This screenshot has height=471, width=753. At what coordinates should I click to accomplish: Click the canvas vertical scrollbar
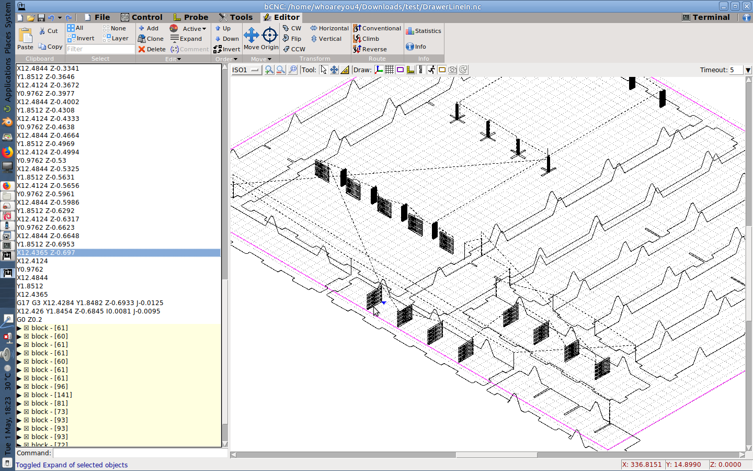[749, 264]
